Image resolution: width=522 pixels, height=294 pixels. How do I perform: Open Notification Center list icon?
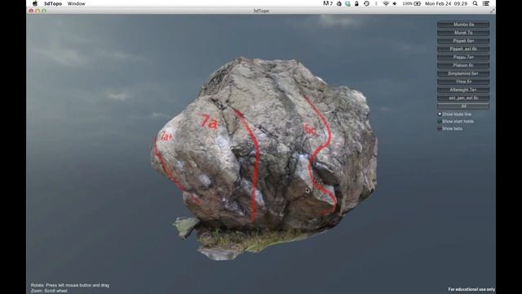tap(486, 3)
